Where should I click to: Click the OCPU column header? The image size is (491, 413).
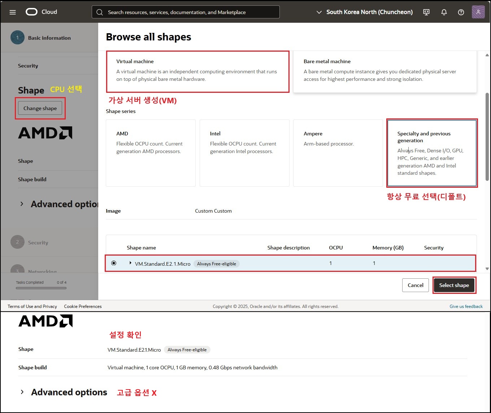pos(336,248)
